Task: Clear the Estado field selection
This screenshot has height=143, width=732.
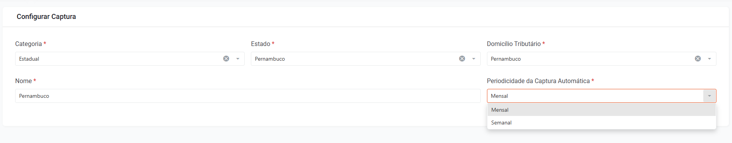Action: (x=462, y=59)
